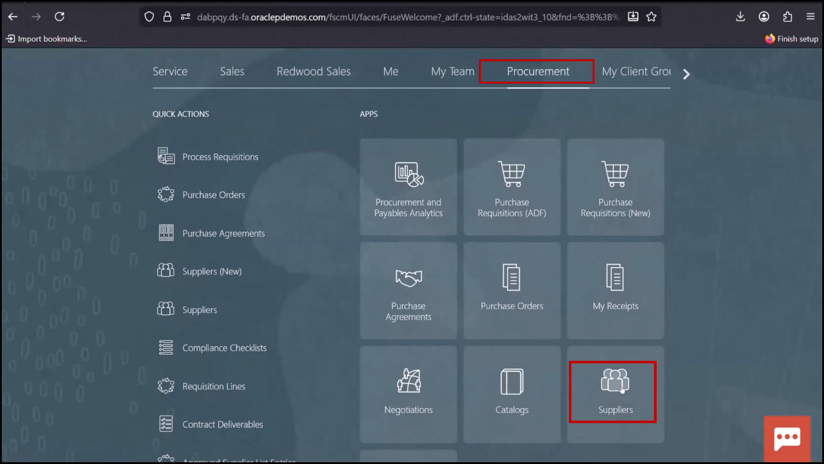Viewport: 824px width, 464px height.
Task: Click the Finish setup button
Action: click(x=791, y=39)
